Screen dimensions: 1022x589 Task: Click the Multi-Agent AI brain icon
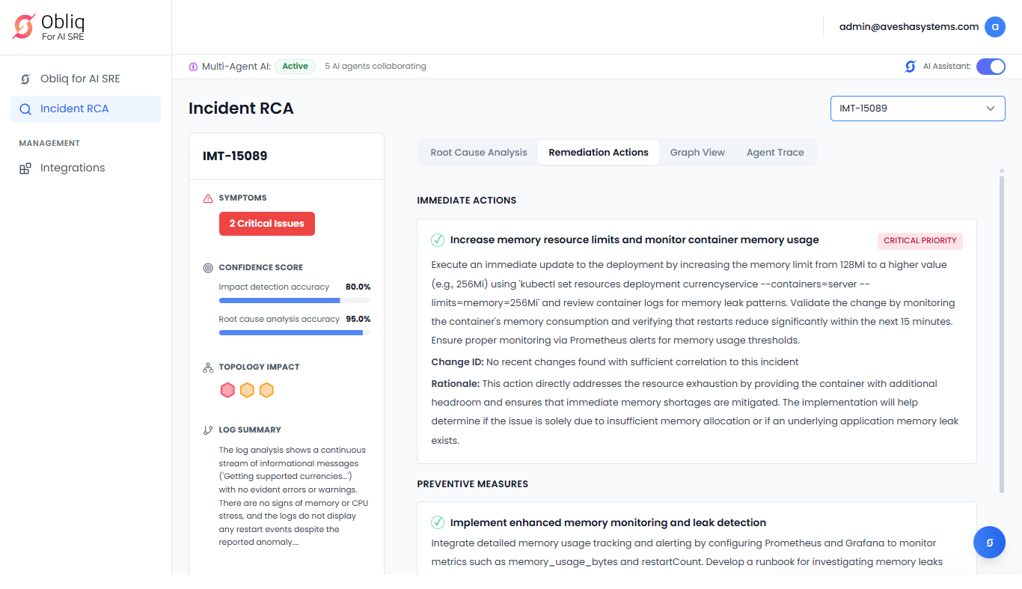(x=193, y=67)
